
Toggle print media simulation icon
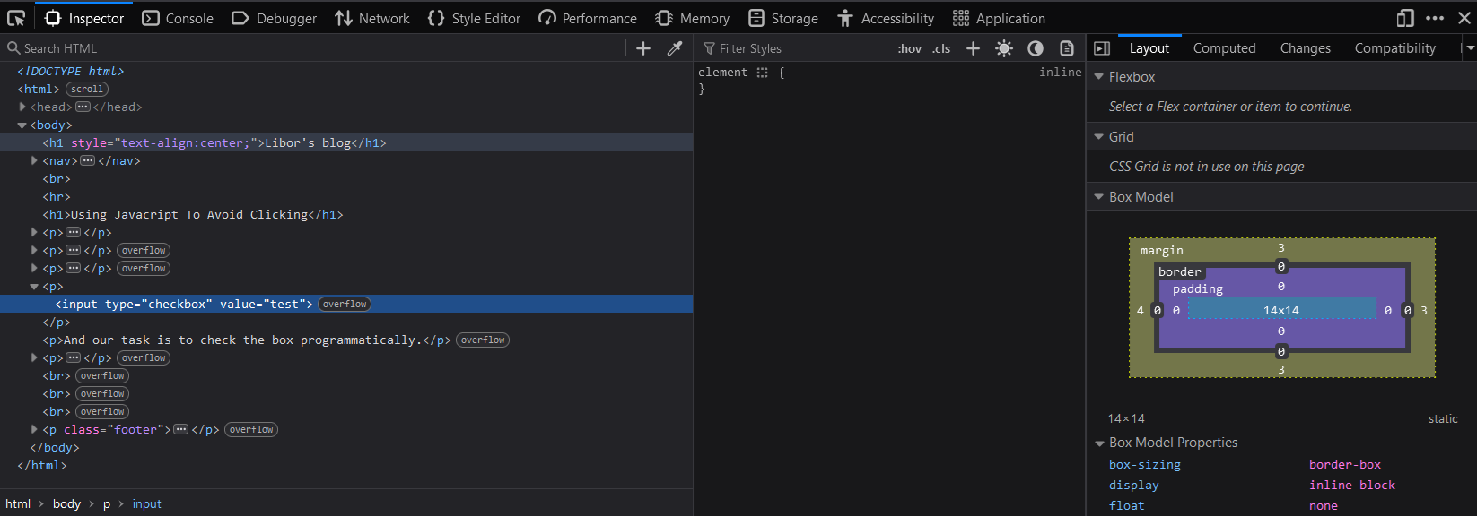pos(1067,48)
